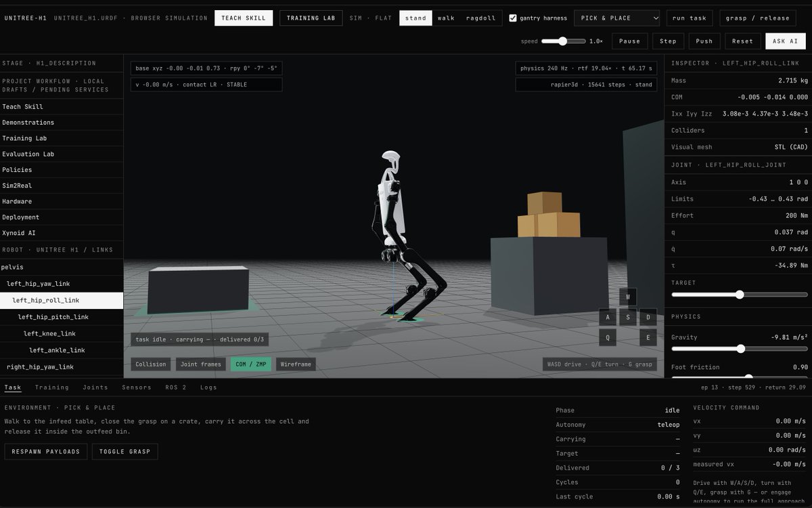Viewport: 812px width, 508px height.
Task: Open Deployment in sidebar
Action: click(62, 217)
